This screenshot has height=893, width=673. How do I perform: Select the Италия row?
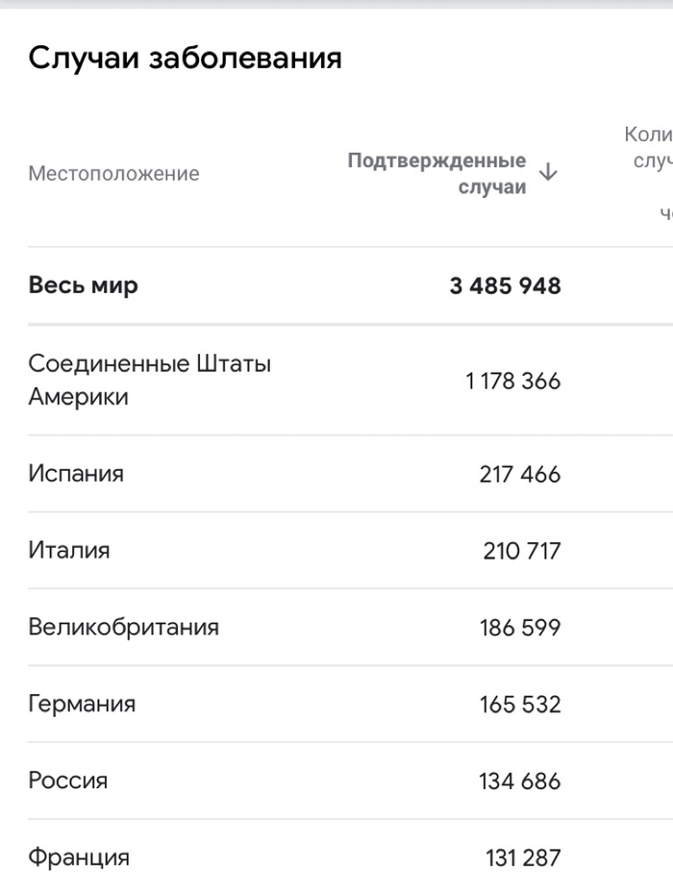69,550
